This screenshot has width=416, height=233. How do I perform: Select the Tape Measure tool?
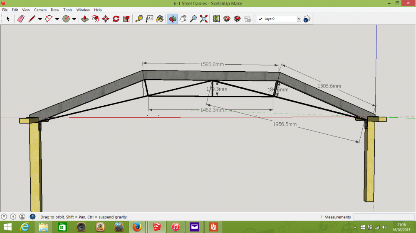[139, 19]
